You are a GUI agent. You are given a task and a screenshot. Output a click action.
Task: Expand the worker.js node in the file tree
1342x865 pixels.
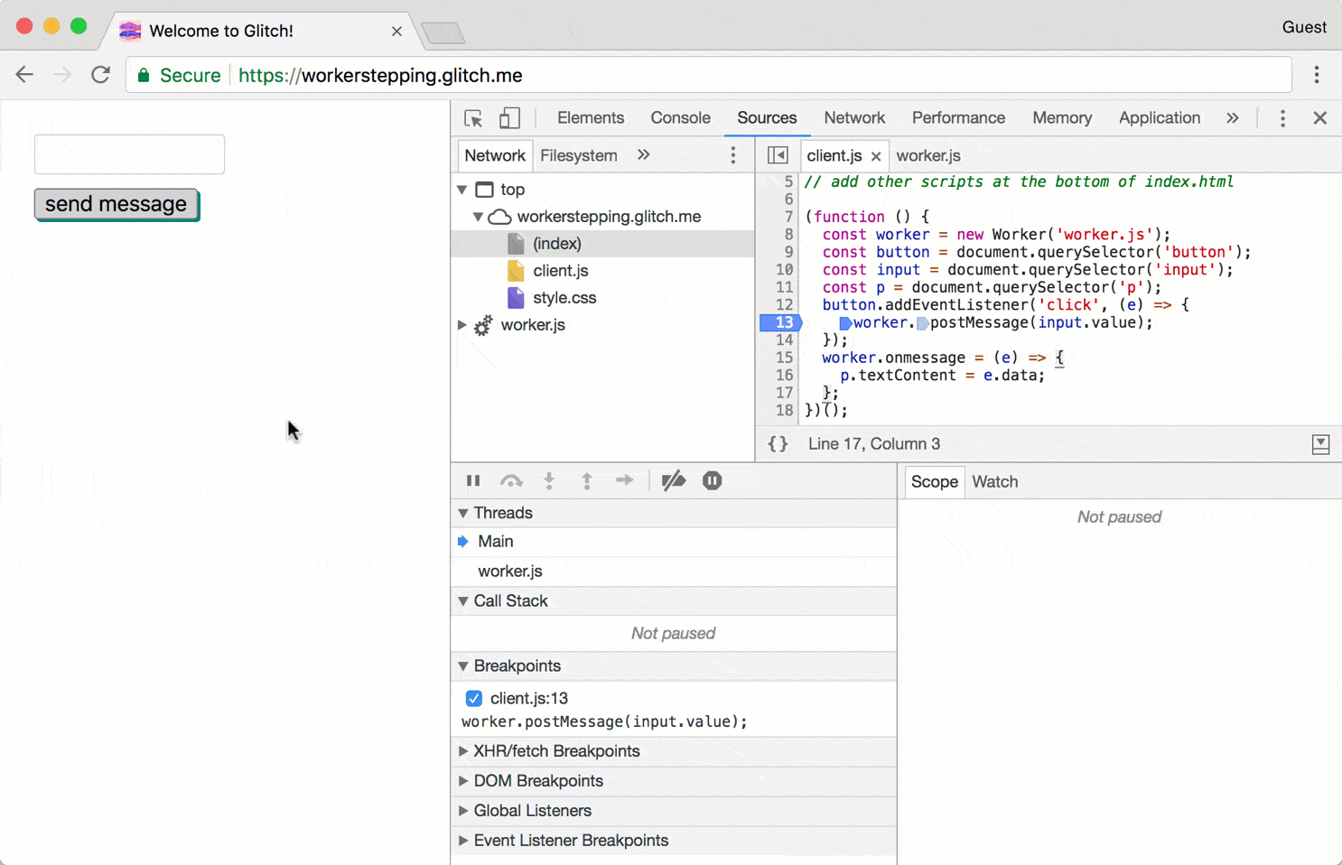pos(461,325)
